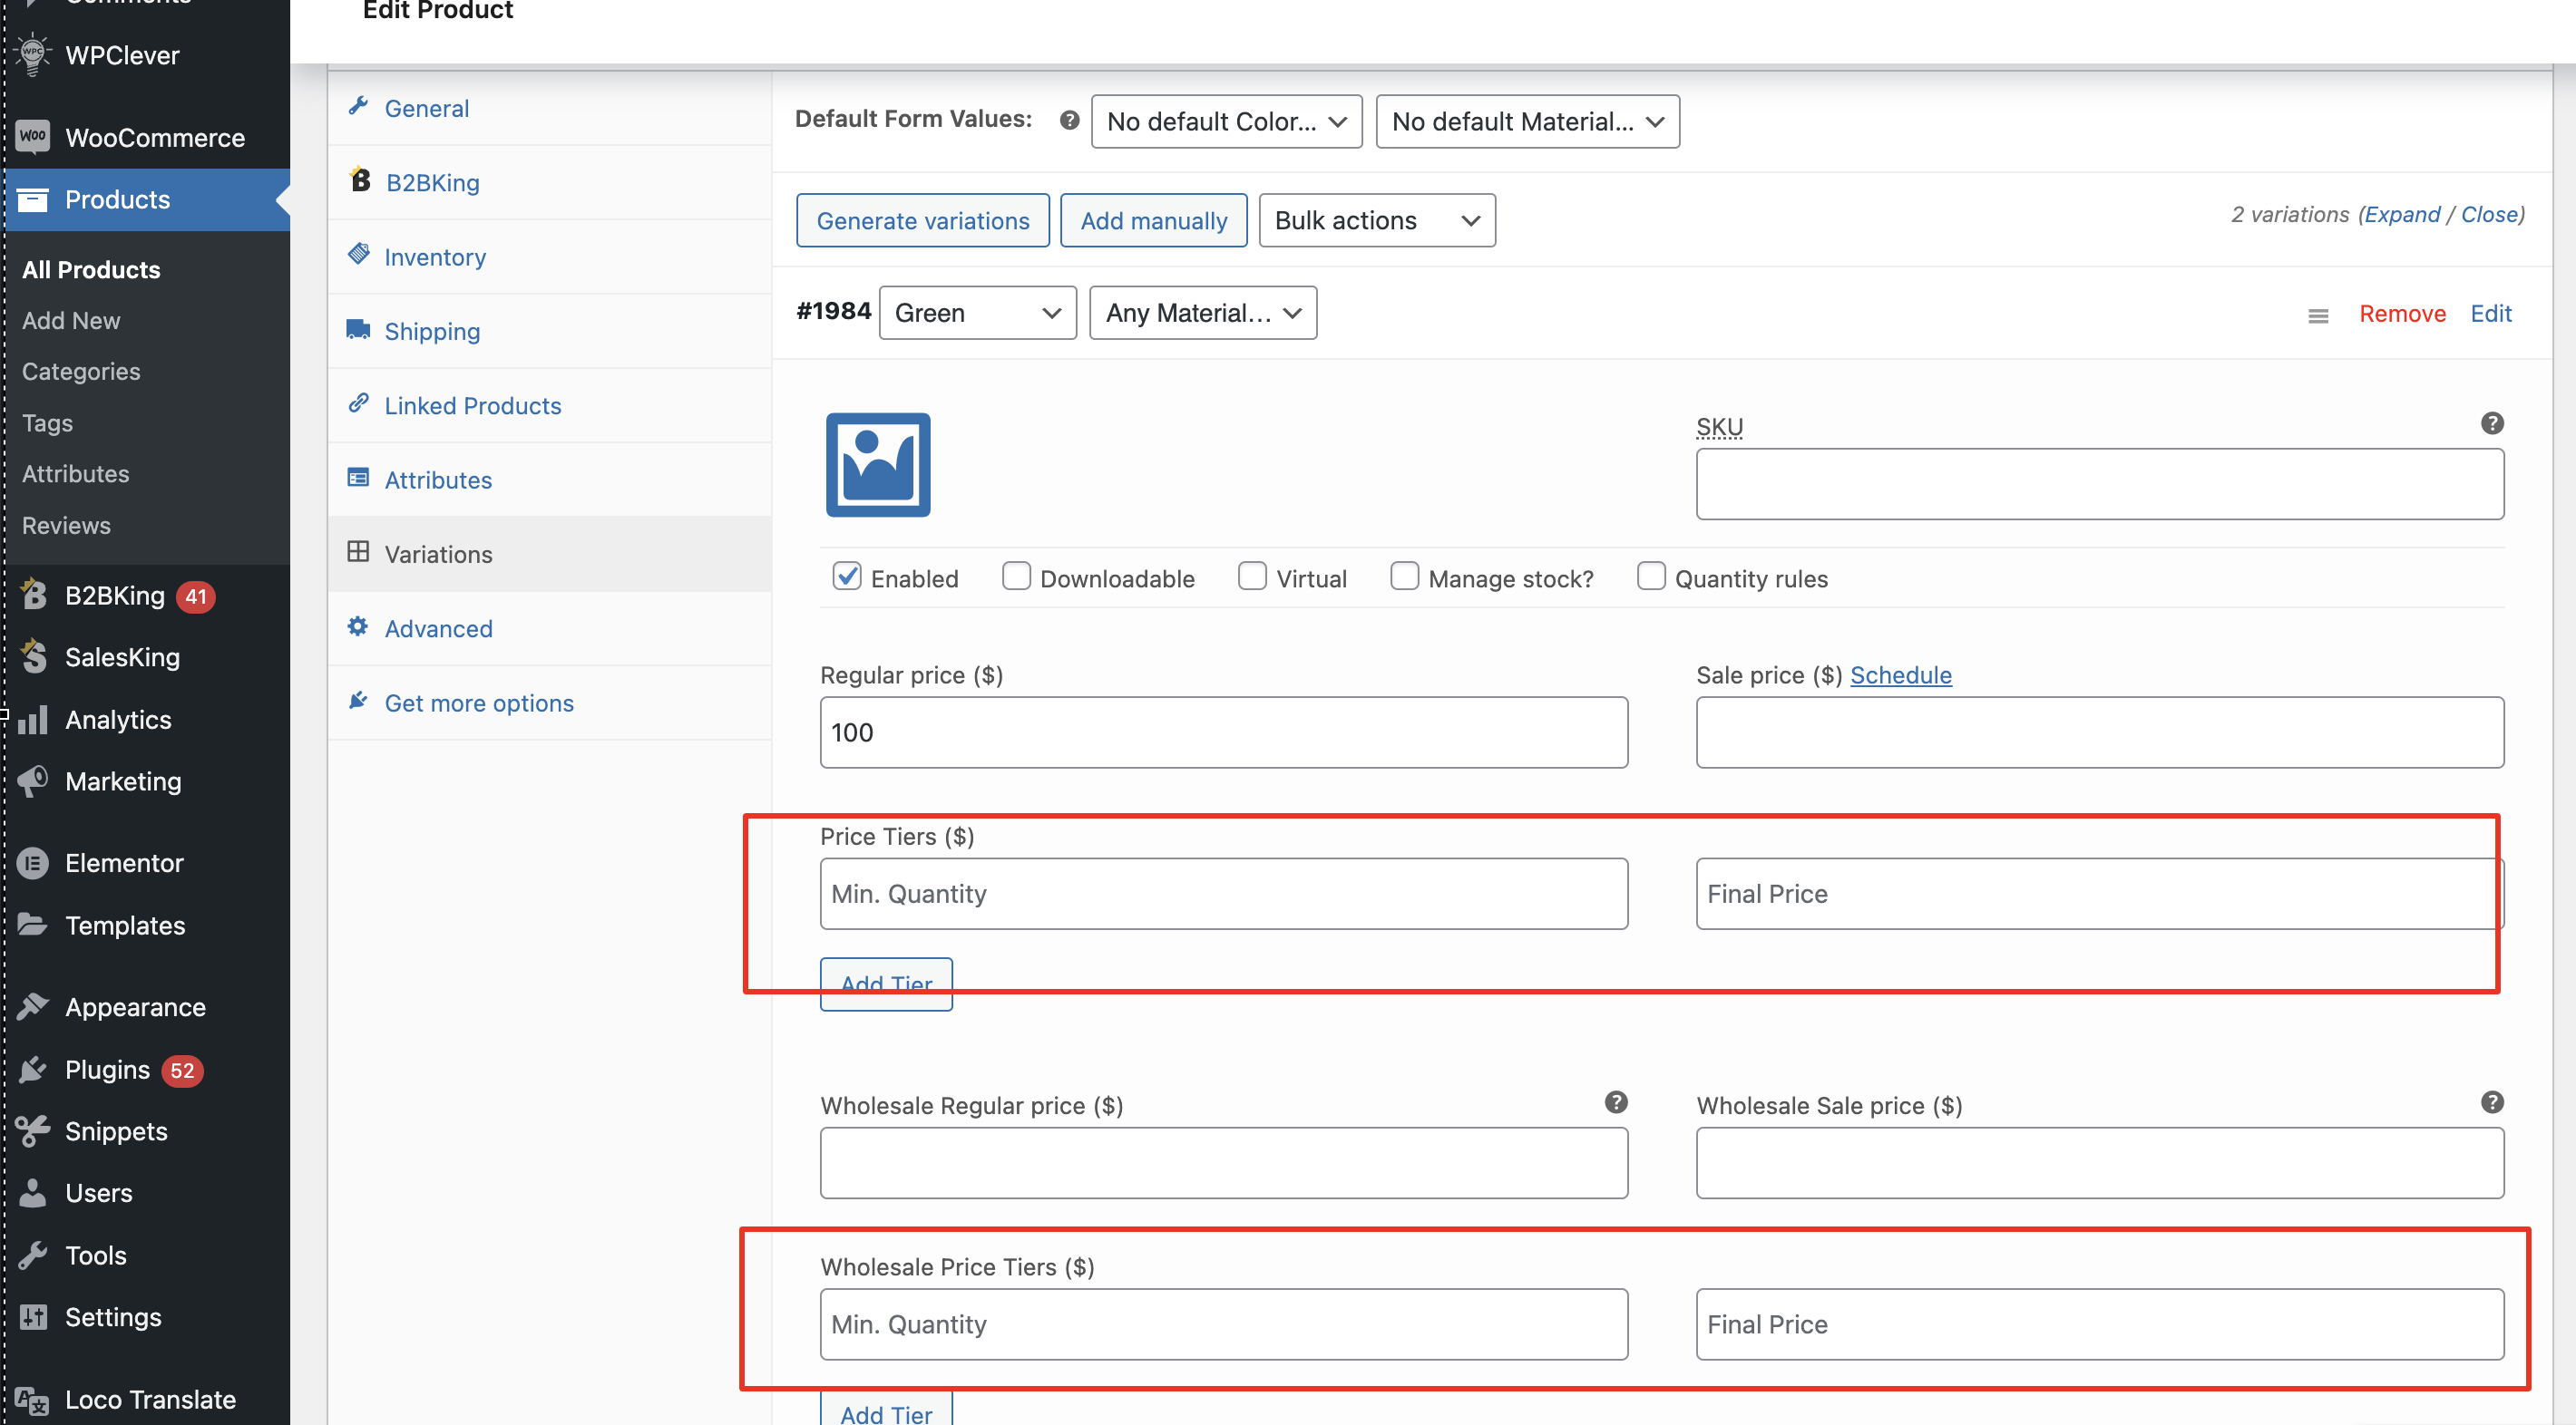Click the Generate variations button
The width and height of the screenshot is (2576, 1425).
point(922,220)
